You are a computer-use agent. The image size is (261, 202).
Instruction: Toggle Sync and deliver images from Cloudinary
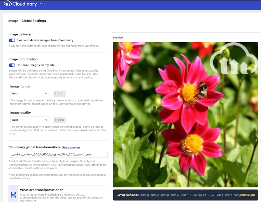click(12, 40)
